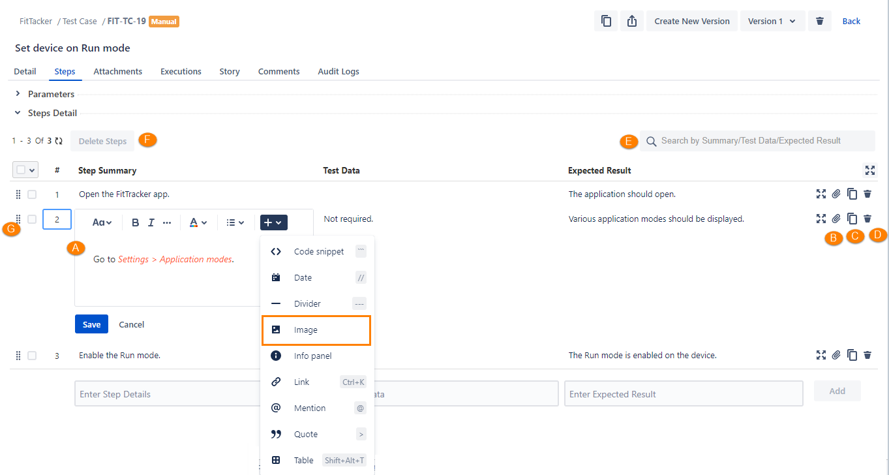Image resolution: width=889 pixels, height=475 pixels.
Task: Click the Back link
Action: coord(851,21)
